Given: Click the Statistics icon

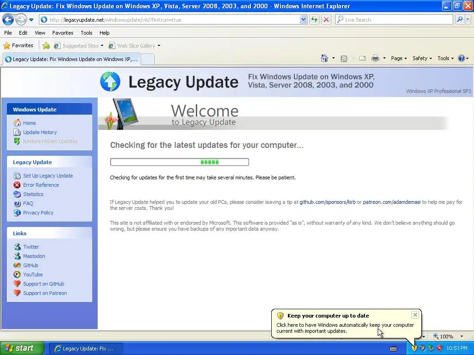Looking at the screenshot, I should click(x=17, y=194).
